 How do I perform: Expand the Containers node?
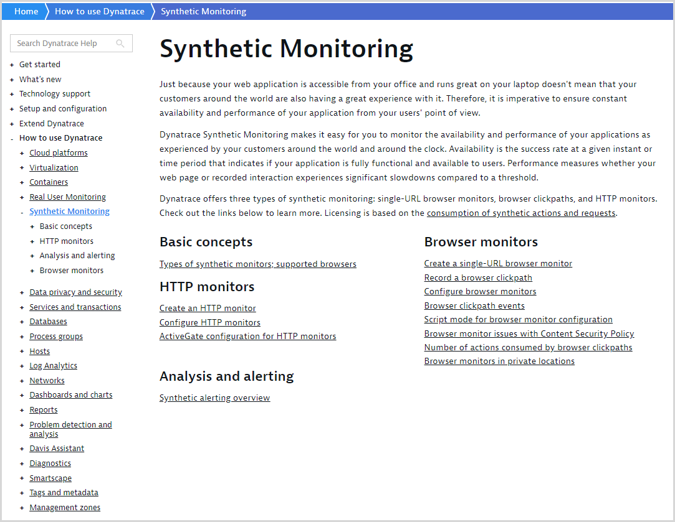coord(22,182)
